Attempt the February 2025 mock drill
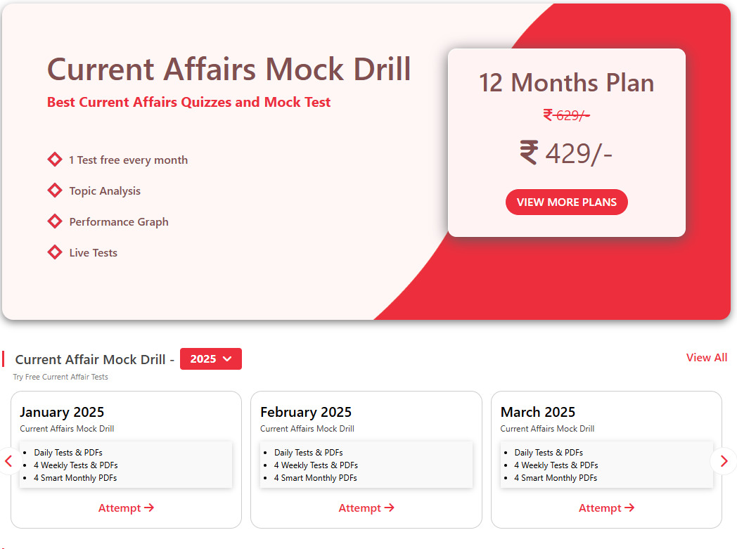The height and width of the screenshot is (549, 737). pyautogui.click(x=366, y=508)
